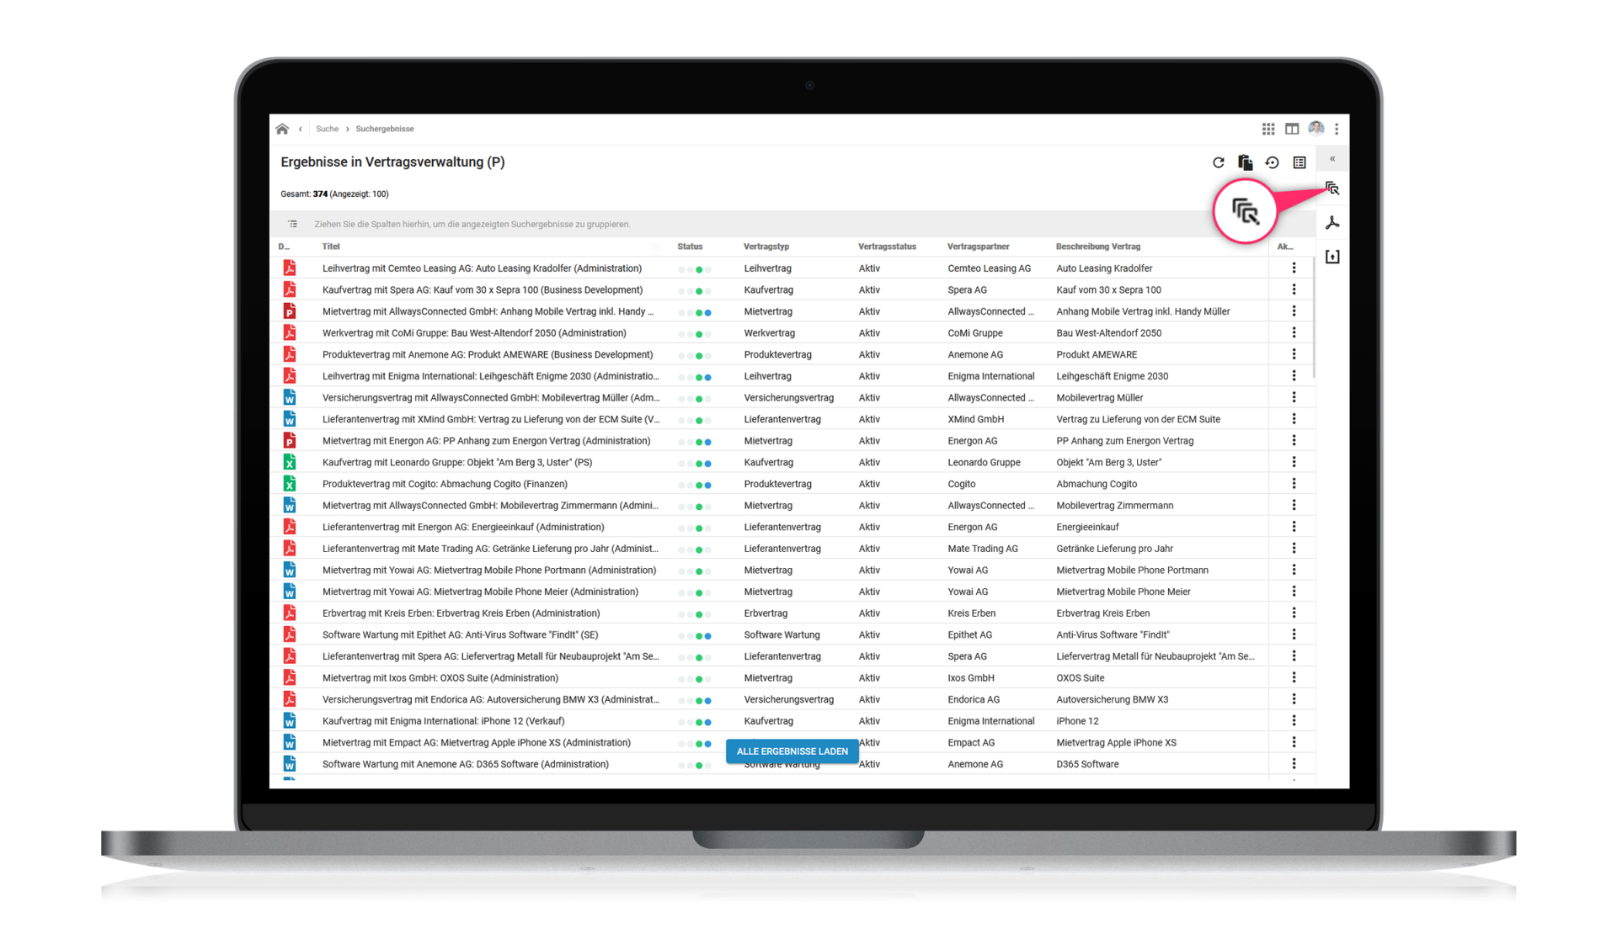Open the three-dot menu next to the avatar
1617x929 pixels.
(x=1337, y=129)
